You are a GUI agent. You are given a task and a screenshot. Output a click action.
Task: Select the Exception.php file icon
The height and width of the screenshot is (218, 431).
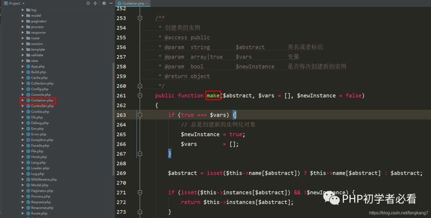pyautogui.click(x=28, y=140)
